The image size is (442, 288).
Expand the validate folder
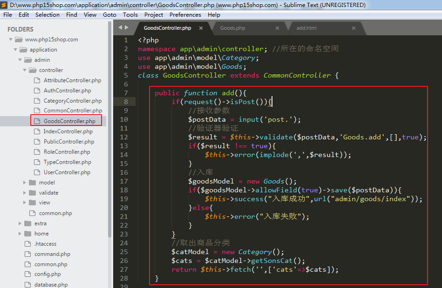[x=25, y=193]
